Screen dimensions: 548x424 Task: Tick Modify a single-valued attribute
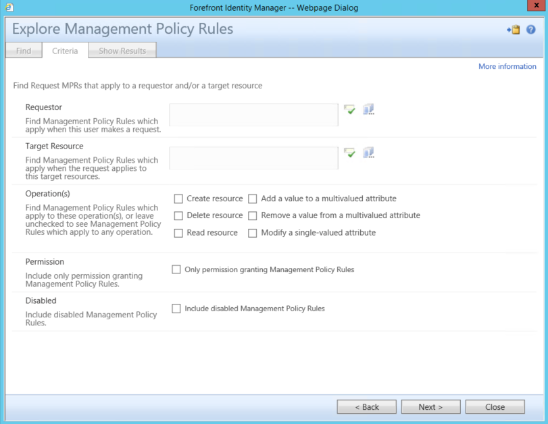(253, 233)
